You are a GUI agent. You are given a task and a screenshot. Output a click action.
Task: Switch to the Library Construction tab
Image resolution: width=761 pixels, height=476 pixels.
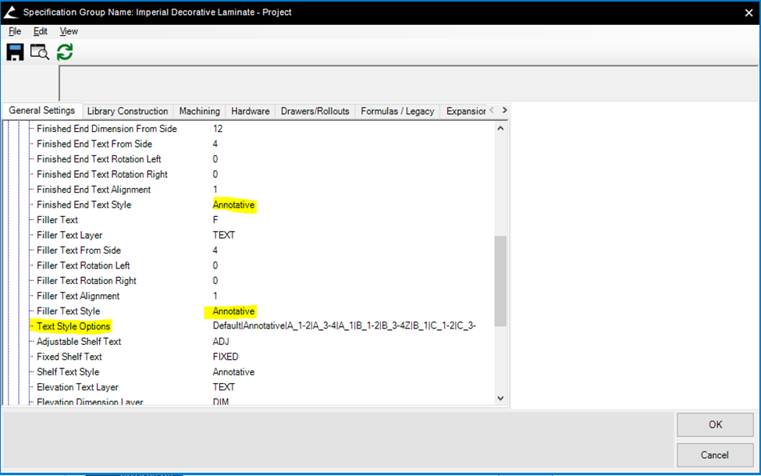coord(127,112)
